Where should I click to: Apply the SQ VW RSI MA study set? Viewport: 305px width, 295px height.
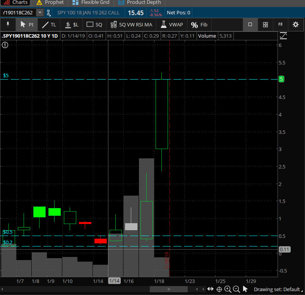131,24
